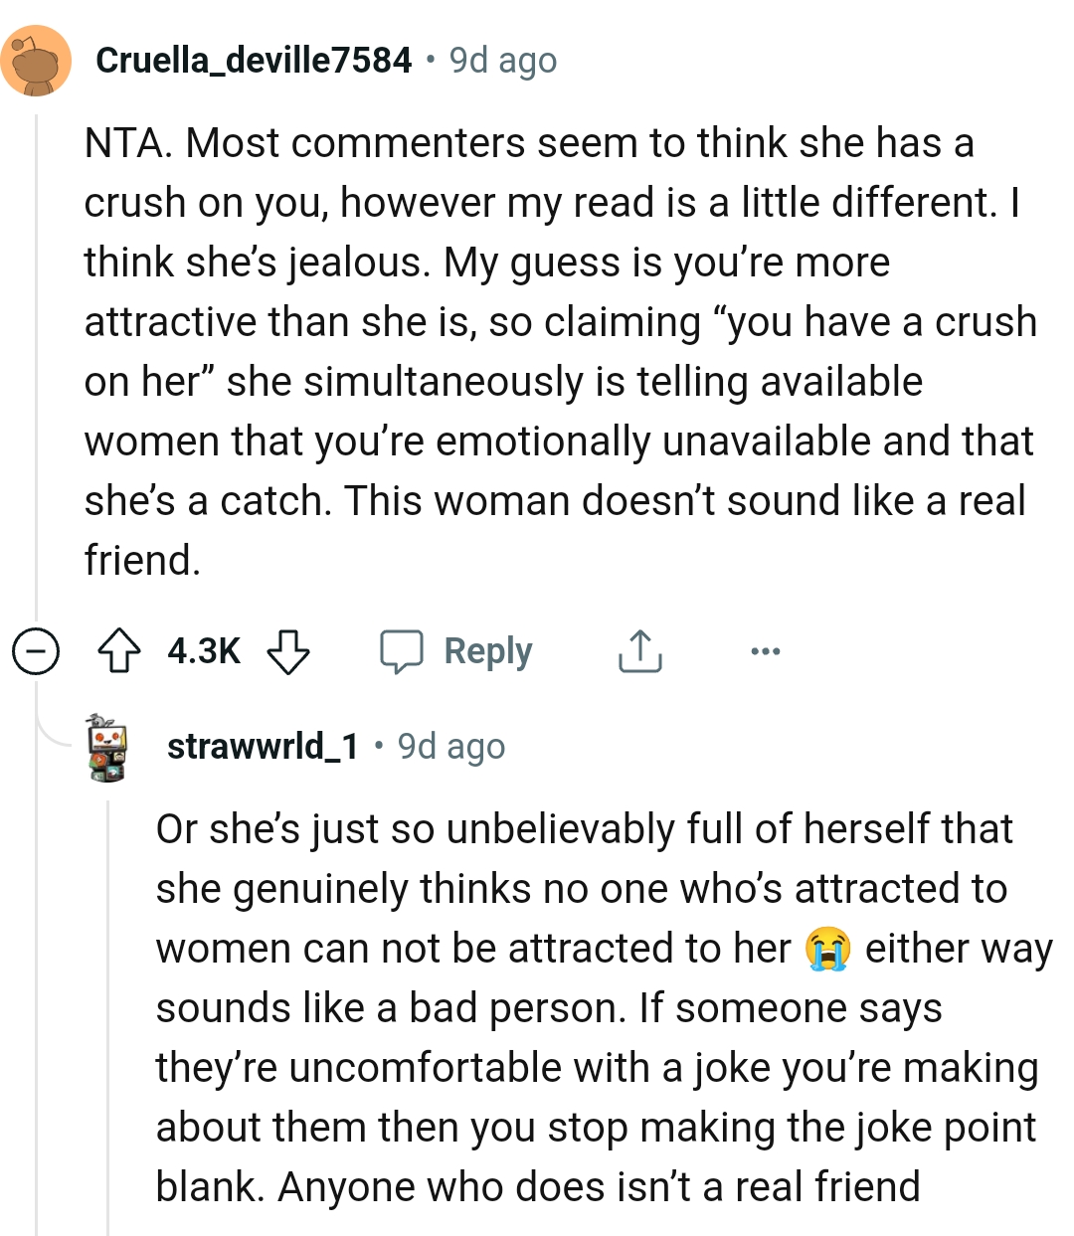Collapse Cruella_deville7584's comment thread
1074x1236 pixels.
point(35,652)
